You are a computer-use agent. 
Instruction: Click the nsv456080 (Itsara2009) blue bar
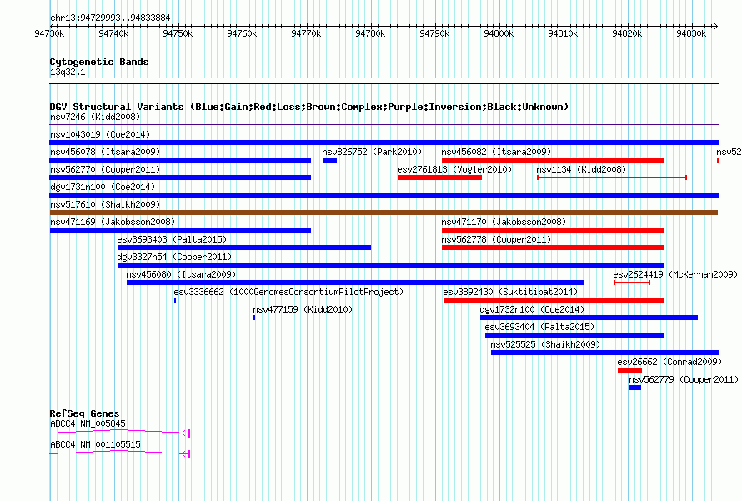point(355,283)
